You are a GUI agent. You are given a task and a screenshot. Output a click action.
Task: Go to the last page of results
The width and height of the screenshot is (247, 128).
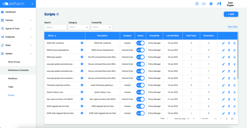tap(232, 118)
